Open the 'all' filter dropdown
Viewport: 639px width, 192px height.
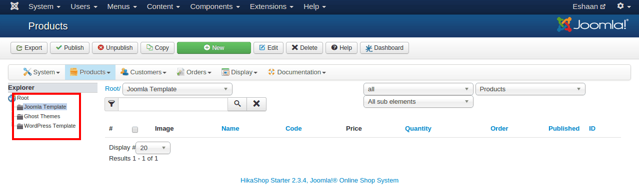(x=418, y=89)
